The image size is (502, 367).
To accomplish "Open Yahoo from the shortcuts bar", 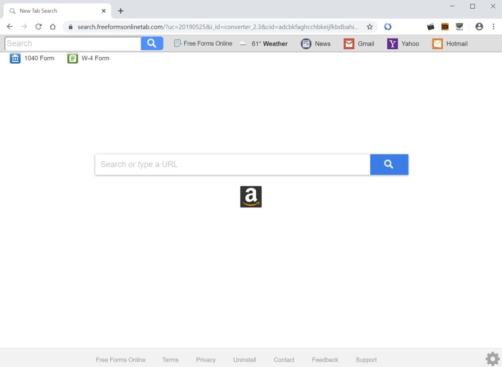I will [x=403, y=43].
